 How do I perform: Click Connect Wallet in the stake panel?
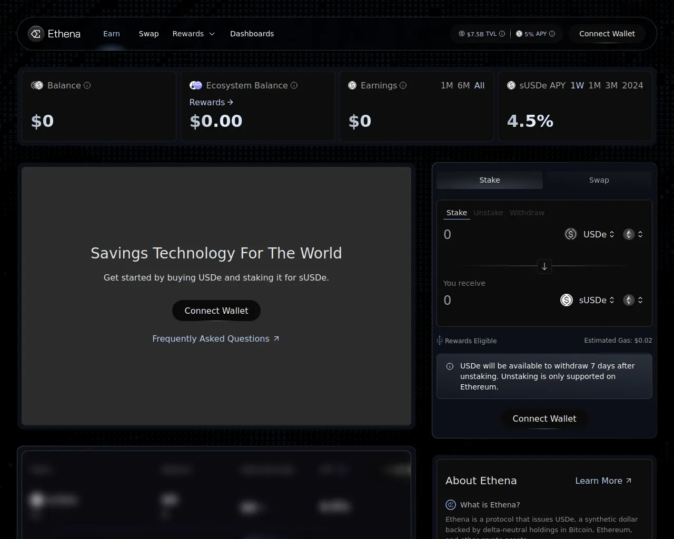(x=544, y=418)
